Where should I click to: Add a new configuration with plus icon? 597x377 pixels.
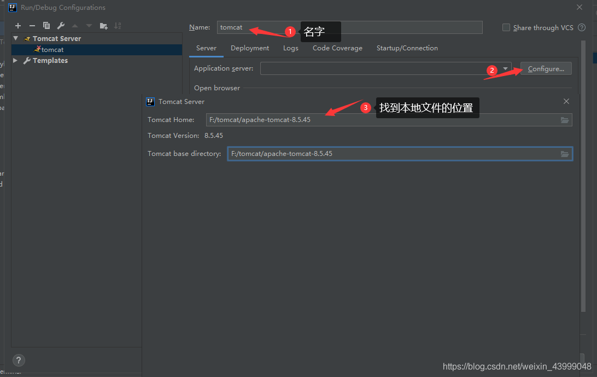pos(18,26)
